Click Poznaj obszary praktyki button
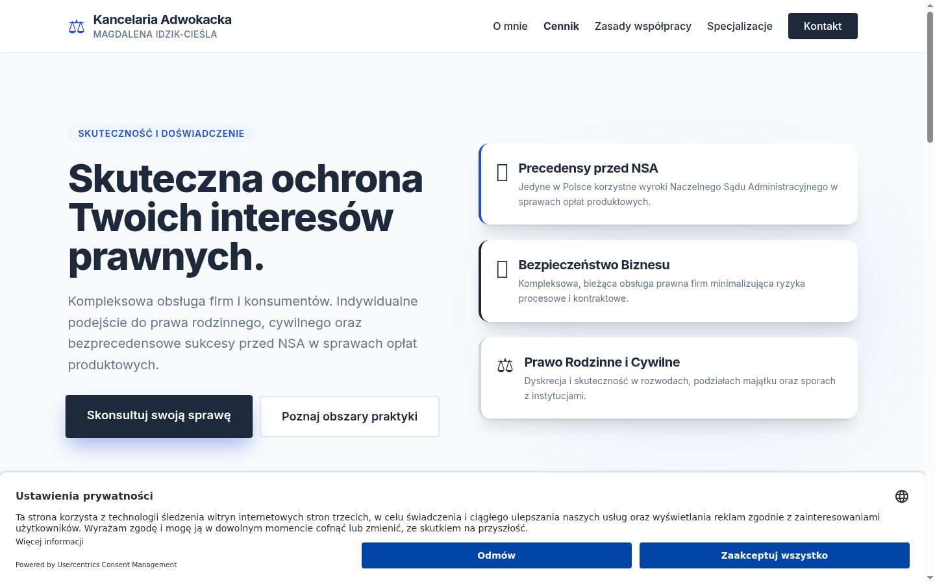 click(349, 417)
